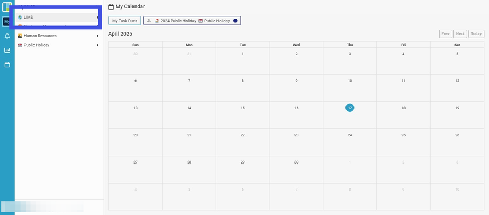Select the Human Resources menu item

tap(40, 36)
